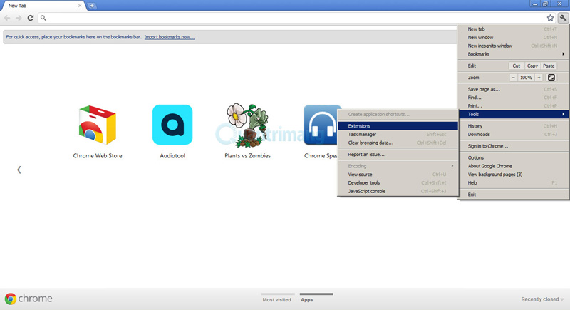Screen dimensions: 570x310
Task: Select Save page as
Action: [513, 89]
